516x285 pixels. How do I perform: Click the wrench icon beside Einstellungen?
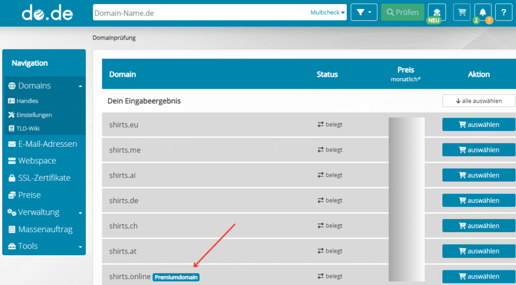pyautogui.click(x=11, y=115)
